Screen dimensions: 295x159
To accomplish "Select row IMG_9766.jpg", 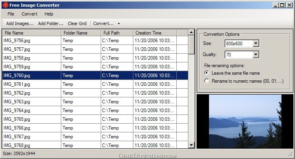I will click(x=95, y=128).
